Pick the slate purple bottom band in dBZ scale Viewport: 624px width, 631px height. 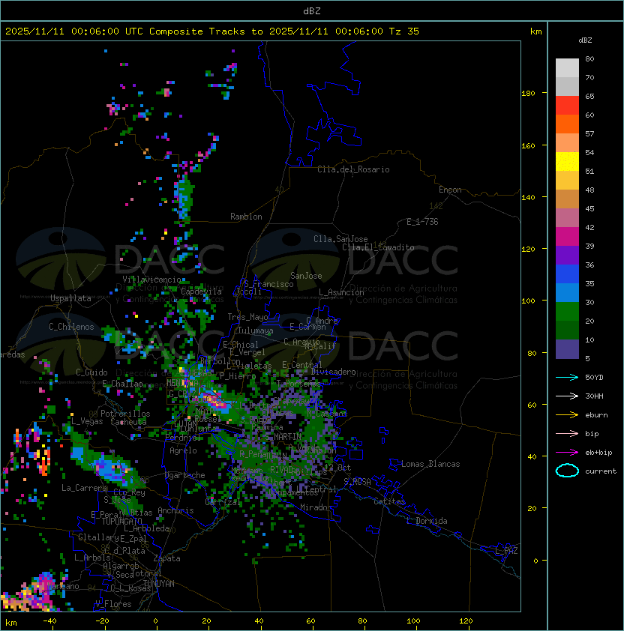pos(567,349)
